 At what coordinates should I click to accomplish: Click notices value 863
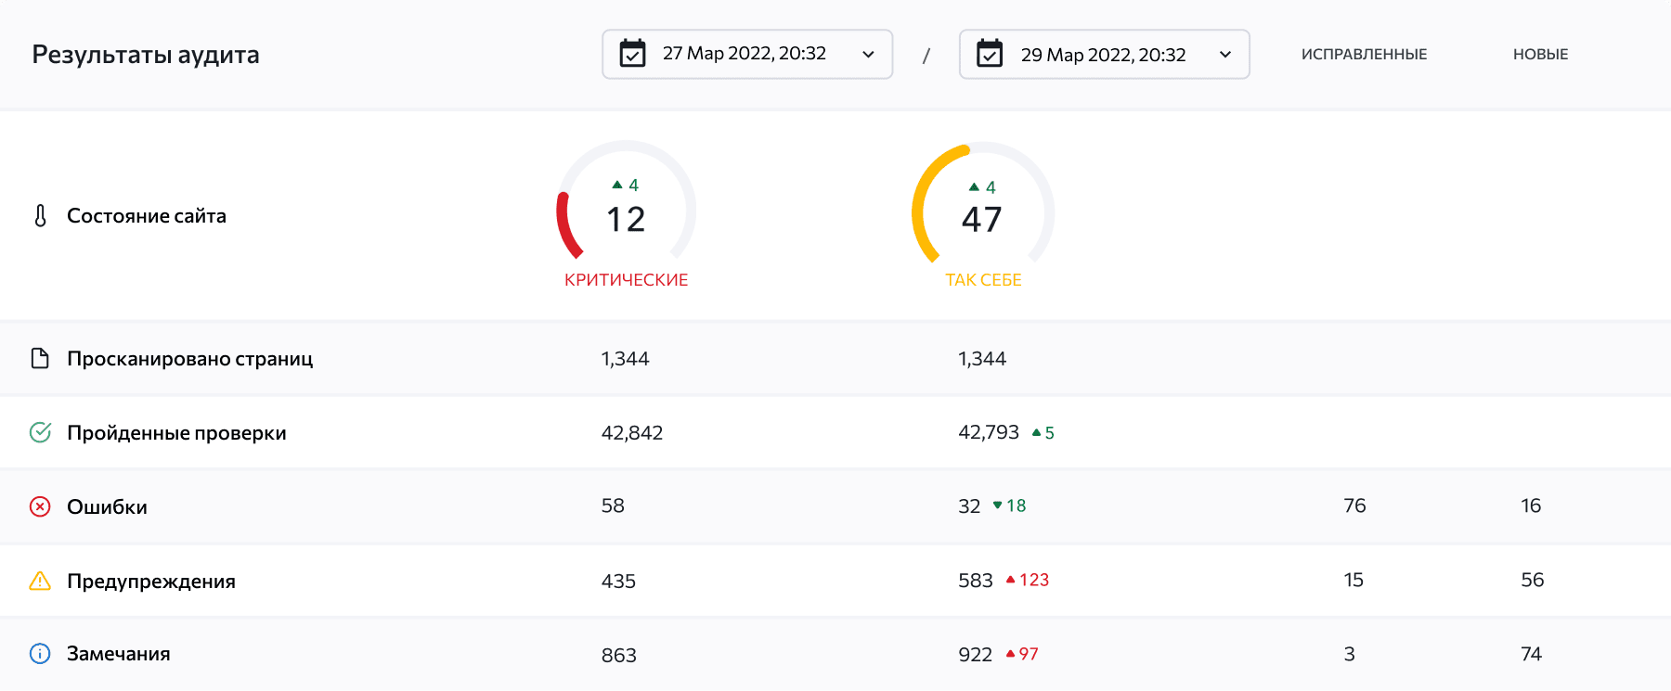pos(618,656)
